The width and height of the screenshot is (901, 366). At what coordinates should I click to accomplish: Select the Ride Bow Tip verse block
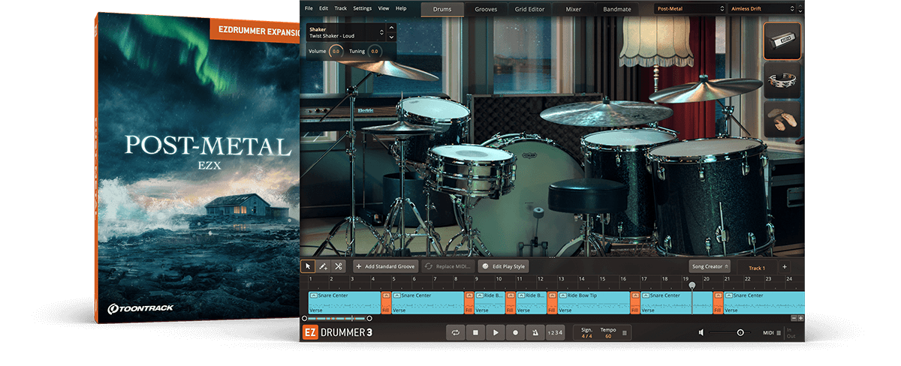click(593, 302)
